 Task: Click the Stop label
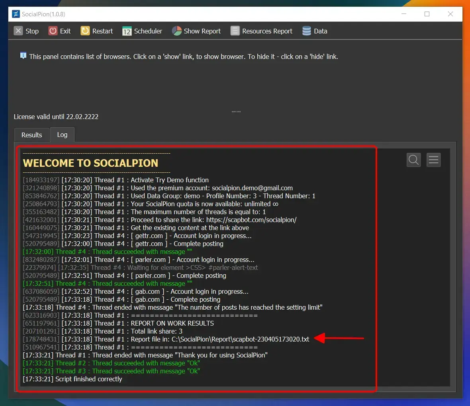tap(32, 31)
